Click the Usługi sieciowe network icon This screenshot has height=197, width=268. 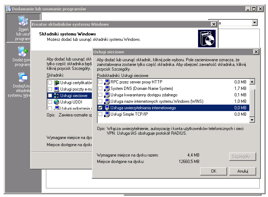[57, 95]
